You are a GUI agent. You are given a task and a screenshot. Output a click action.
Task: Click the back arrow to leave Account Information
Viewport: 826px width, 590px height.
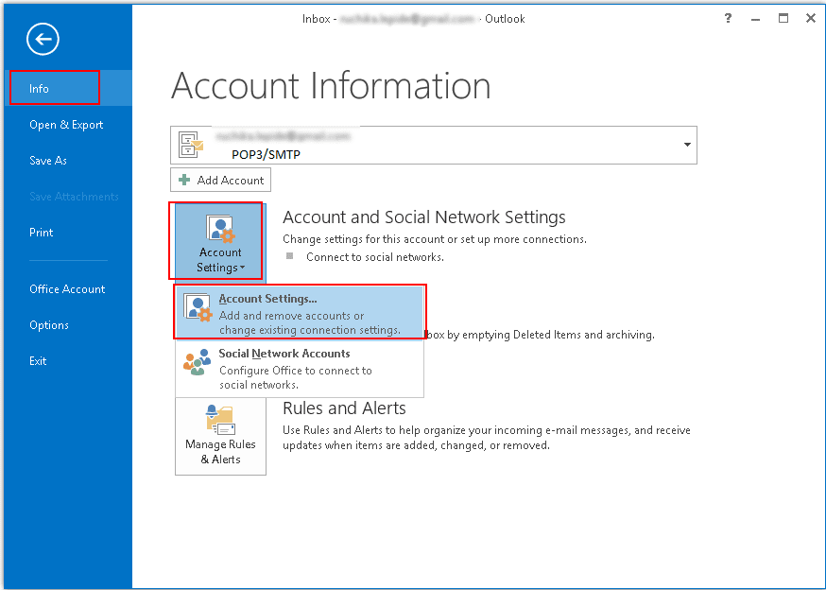click(x=42, y=39)
